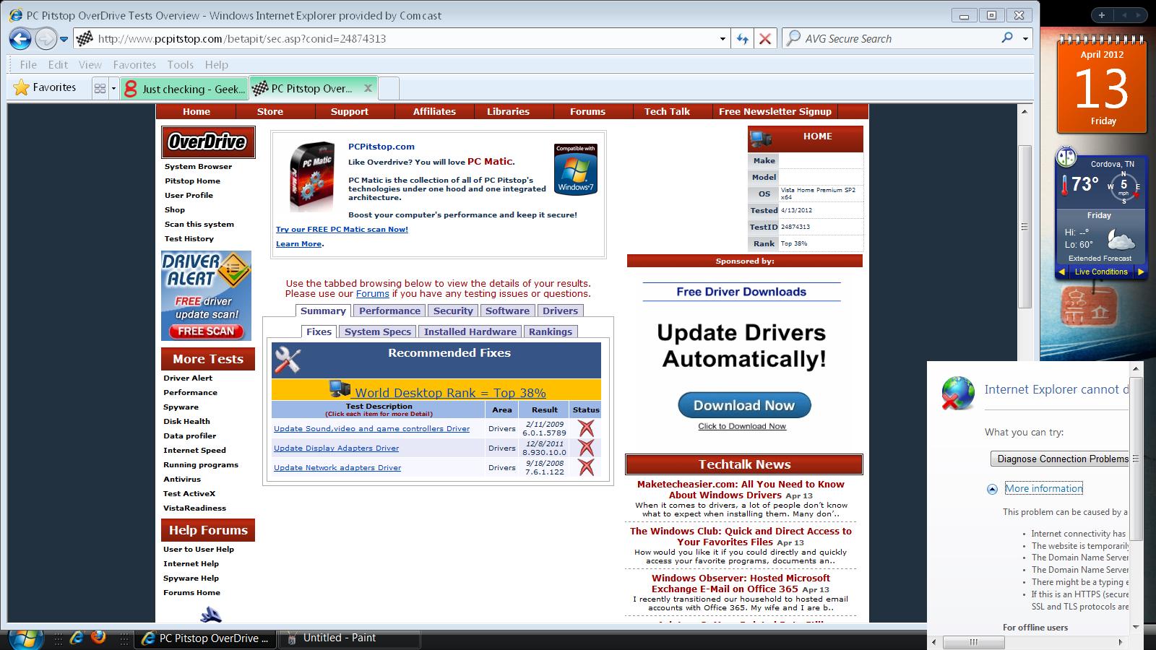Open Test History in the sidebar

pyautogui.click(x=189, y=238)
